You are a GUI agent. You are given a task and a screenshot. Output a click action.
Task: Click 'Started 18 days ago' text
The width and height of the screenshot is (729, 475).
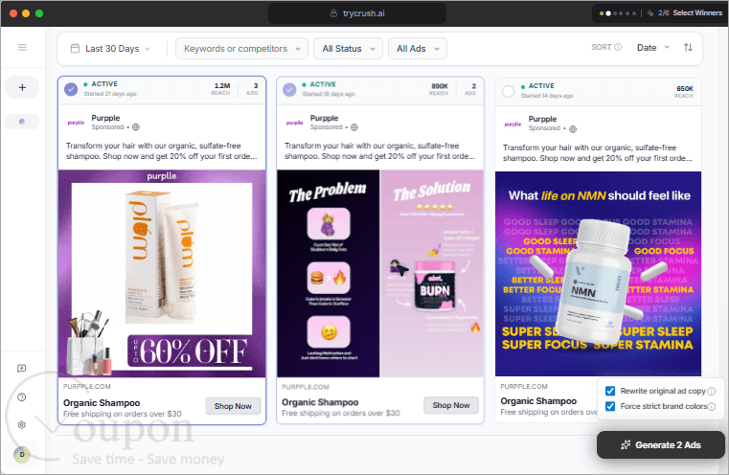(x=329, y=94)
